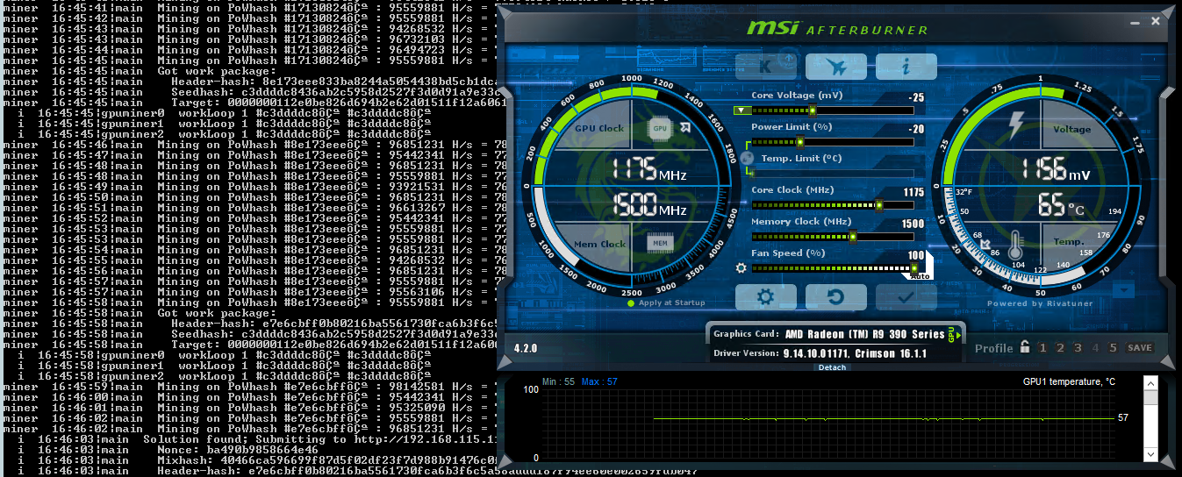The height and width of the screenshot is (477, 1182).
Task: Reset settings with circular arrow button
Action: click(x=835, y=297)
